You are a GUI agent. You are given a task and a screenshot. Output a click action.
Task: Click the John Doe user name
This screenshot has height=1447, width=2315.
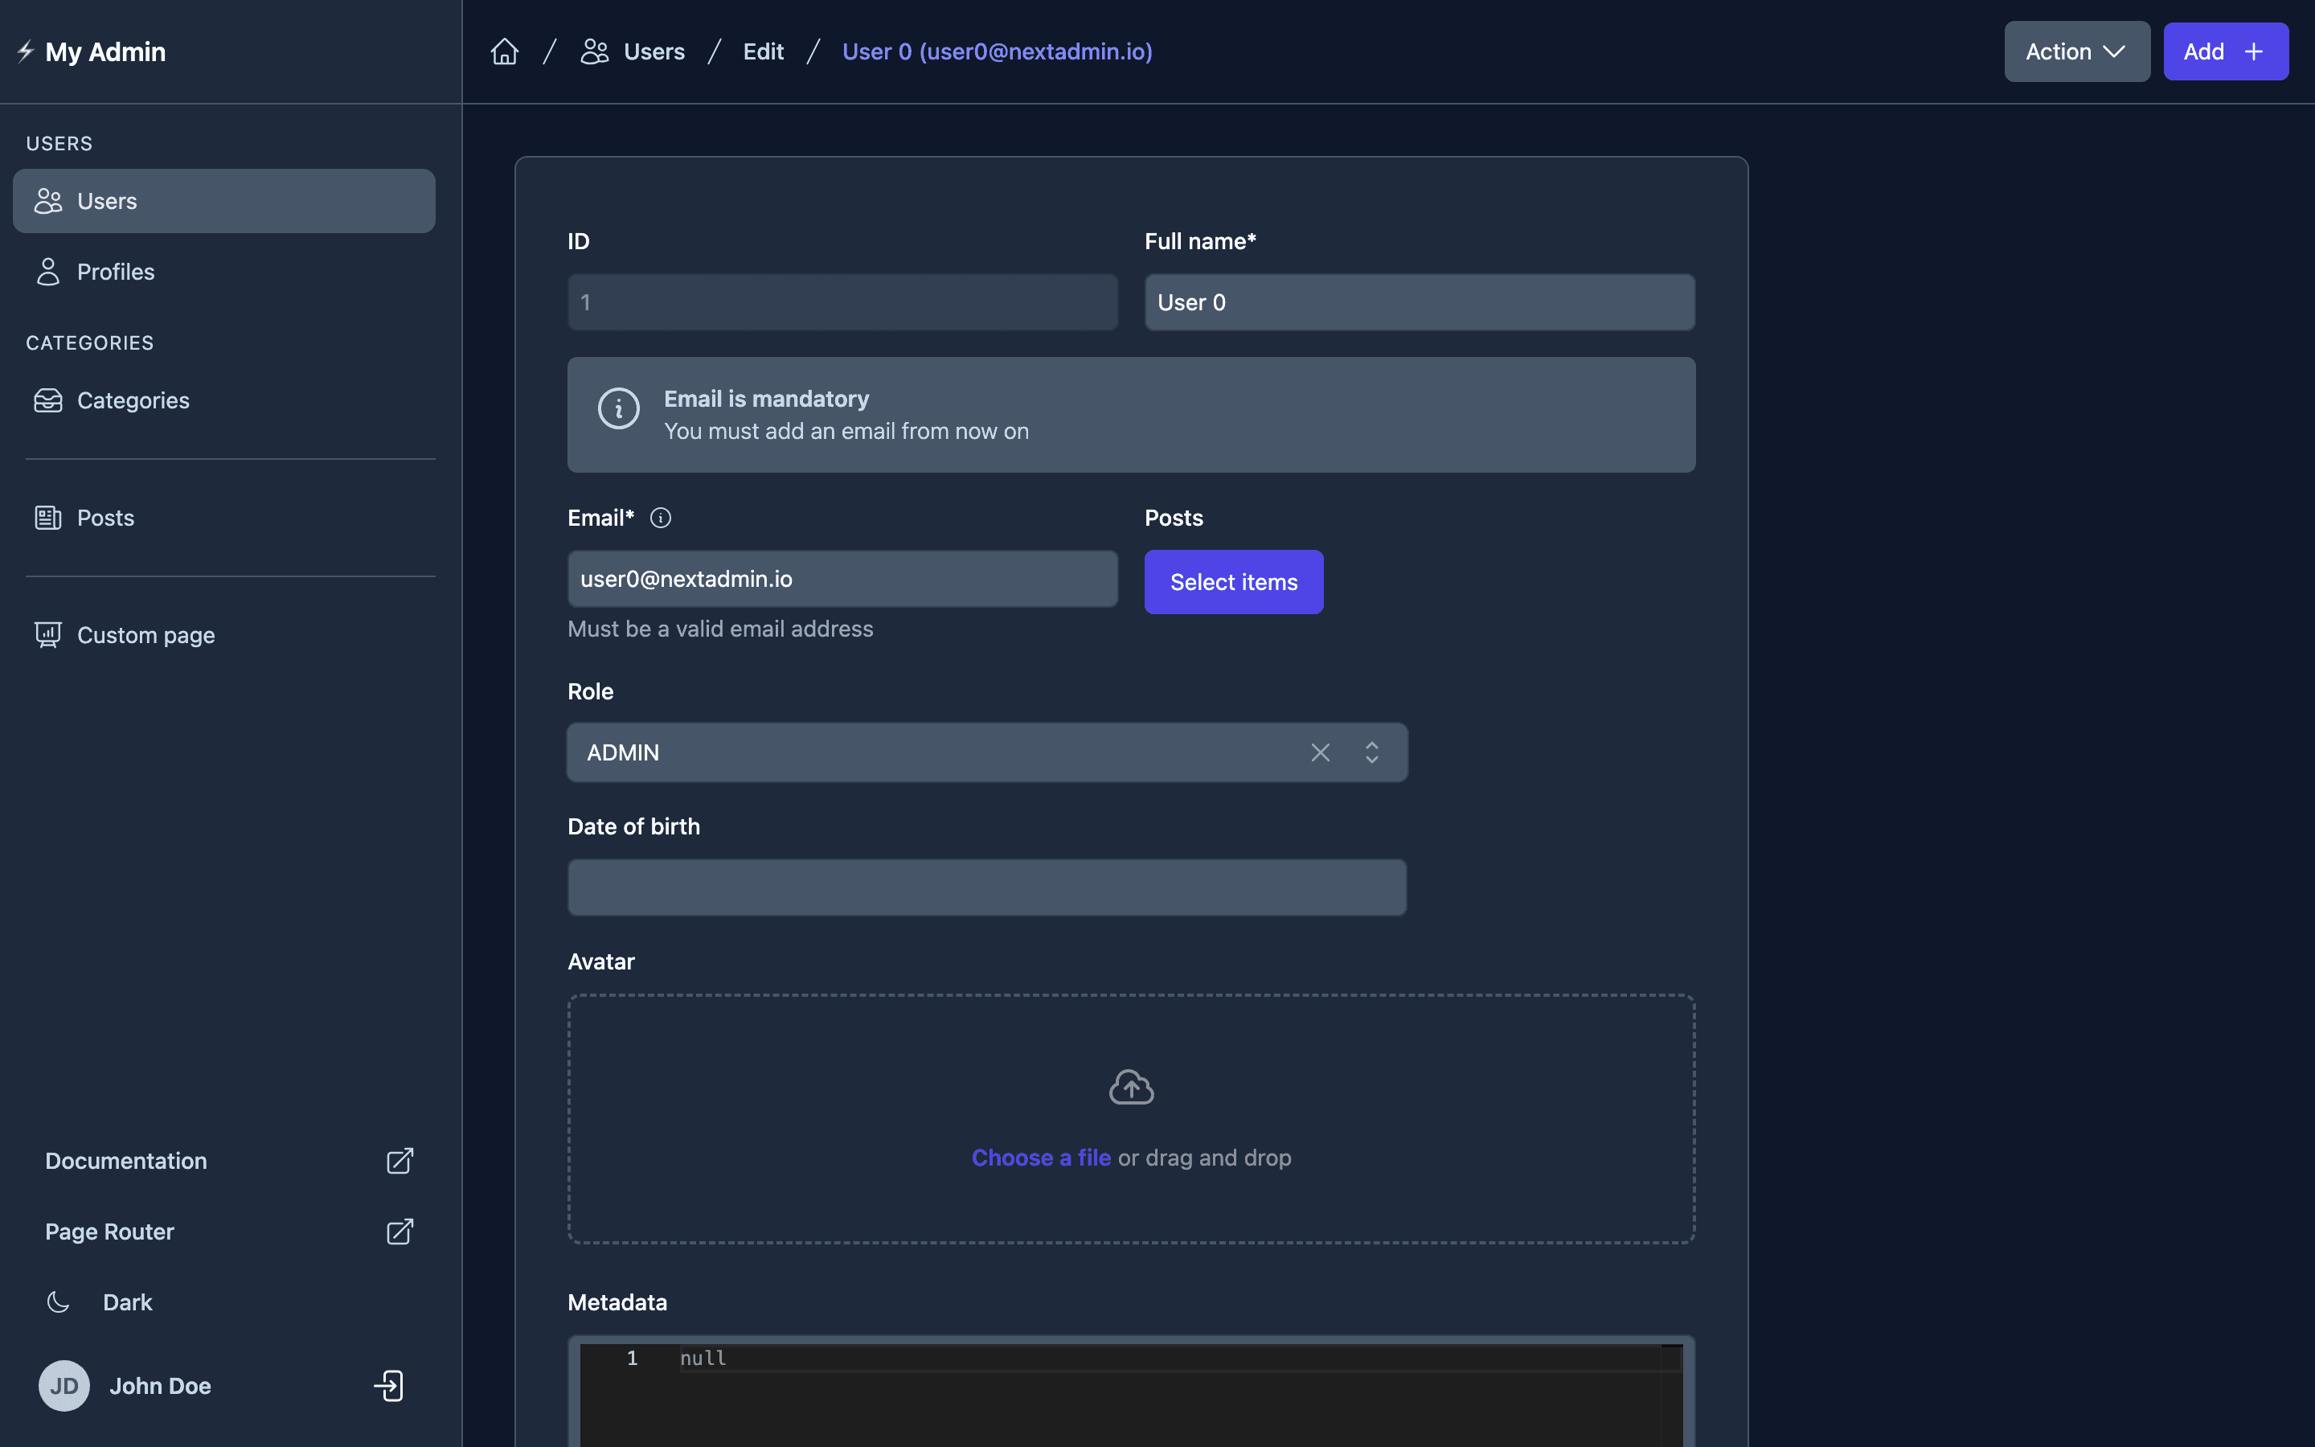click(160, 1386)
